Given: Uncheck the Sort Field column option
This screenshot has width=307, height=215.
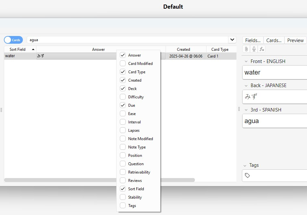Looking at the screenshot, I should 123,189.
